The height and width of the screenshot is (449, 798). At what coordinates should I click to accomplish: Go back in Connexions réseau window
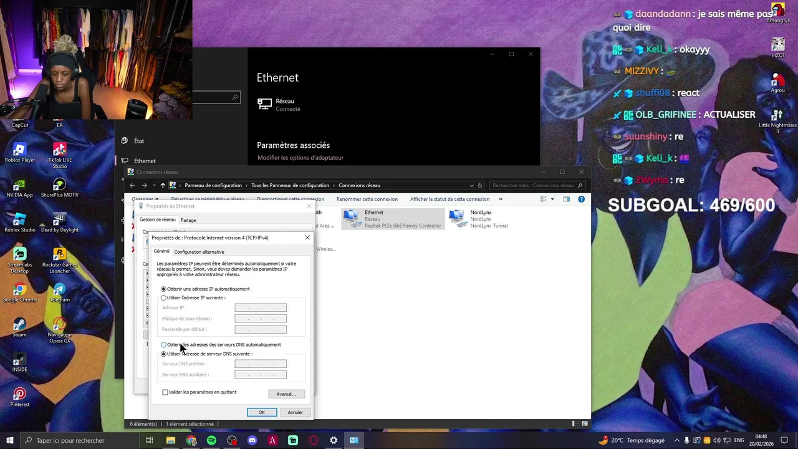click(x=132, y=185)
